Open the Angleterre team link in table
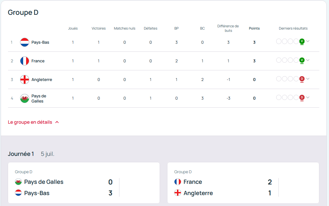The width and height of the screenshot is (329, 206). point(42,80)
